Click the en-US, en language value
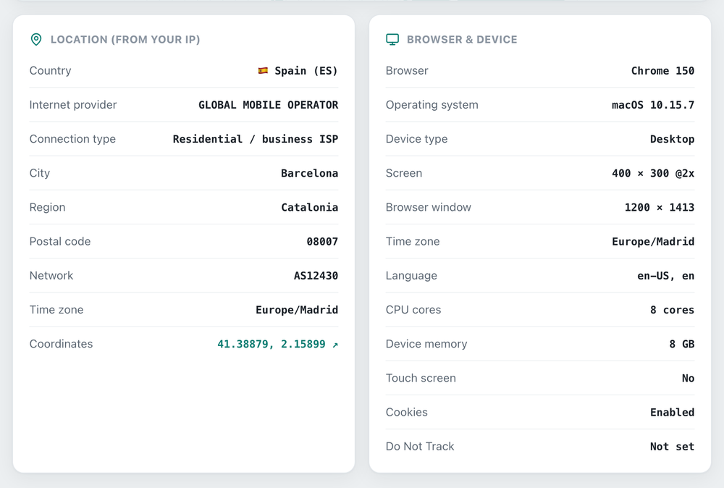 click(666, 276)
